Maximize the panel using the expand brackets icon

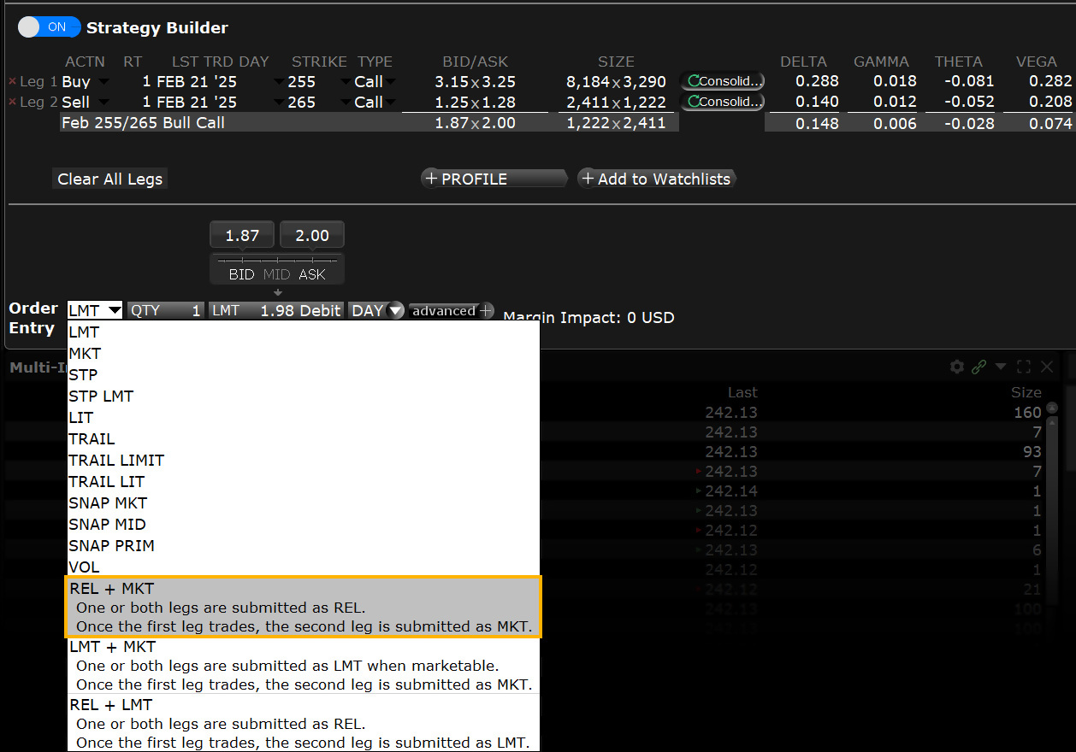tap(1024, 367)
